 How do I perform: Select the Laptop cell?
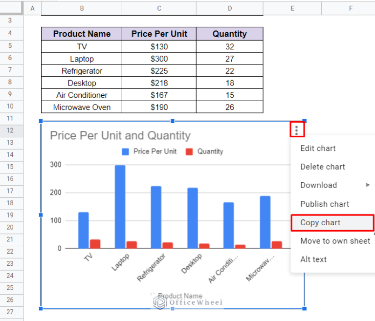[x=82, y=59]
